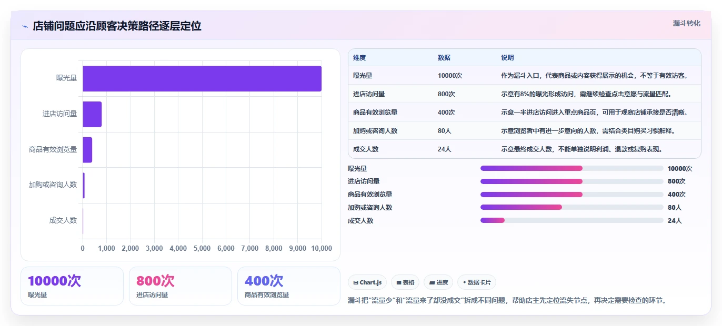This screenshot has height=326, width=722.
Task: Click the description starting 示意一半进店访问
Action: (594, 113)
